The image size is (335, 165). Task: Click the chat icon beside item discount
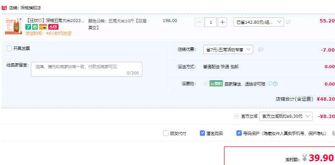tap(288, 22)
